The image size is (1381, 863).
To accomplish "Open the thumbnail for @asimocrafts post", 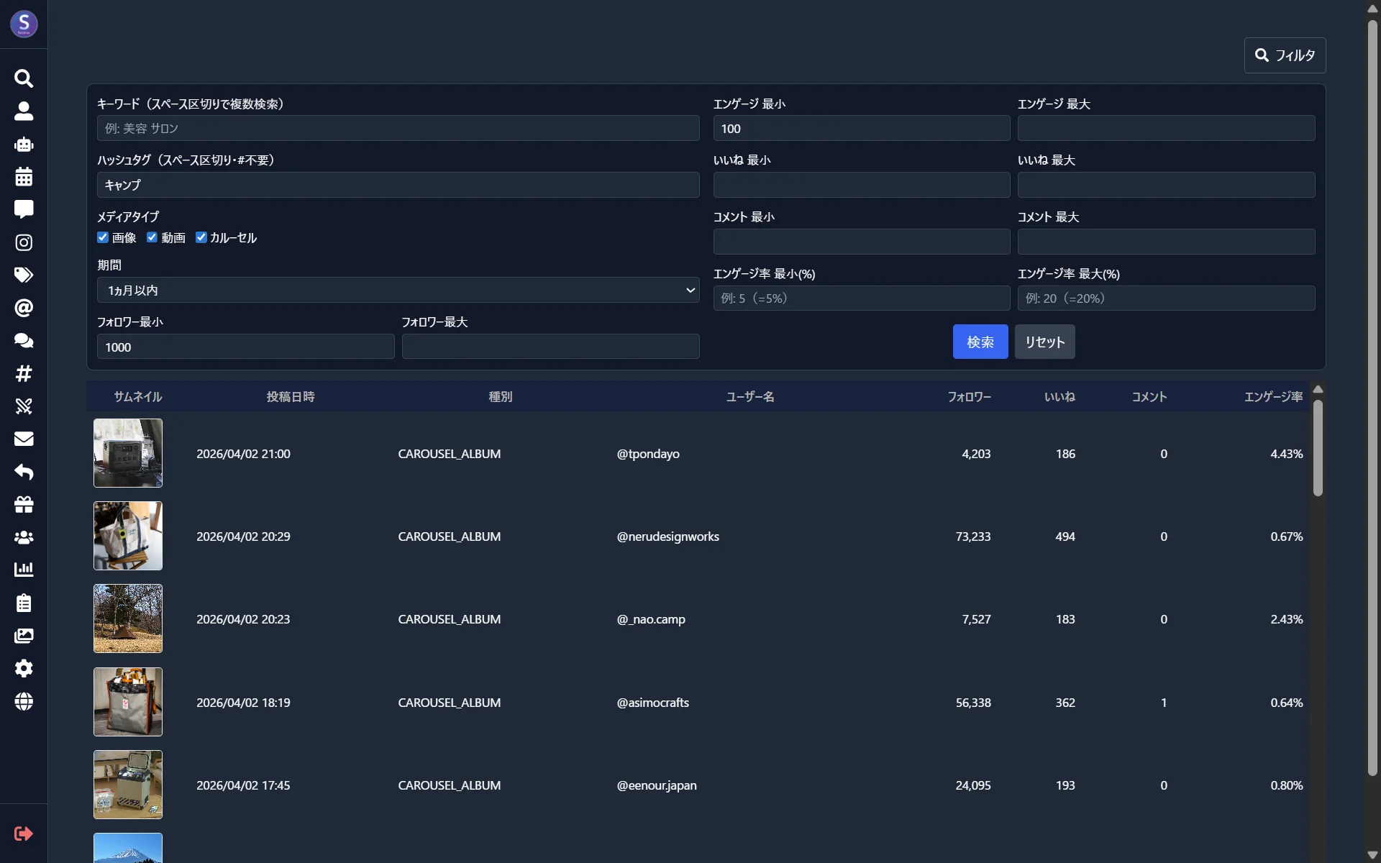I will (x=128, y=702).
